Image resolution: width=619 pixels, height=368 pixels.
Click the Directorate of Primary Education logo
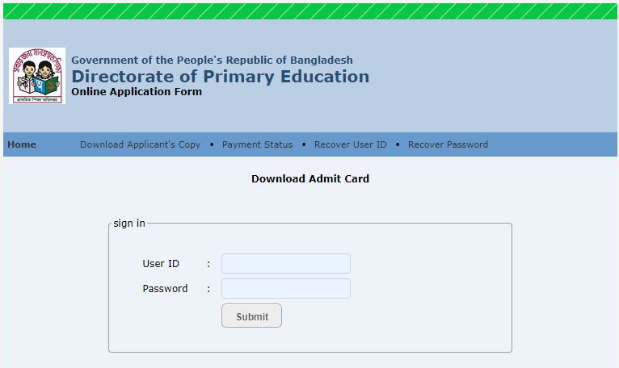37,76
